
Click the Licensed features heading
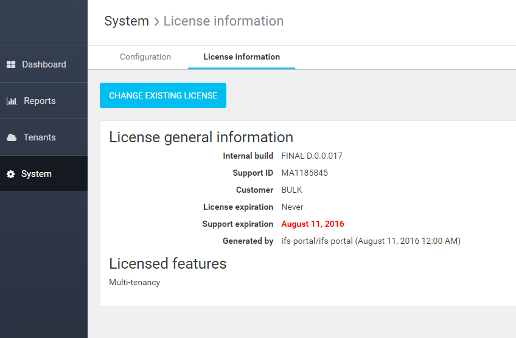tap(167, 263)
